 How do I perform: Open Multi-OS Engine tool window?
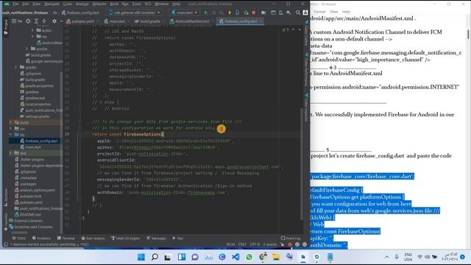(125, 239)
